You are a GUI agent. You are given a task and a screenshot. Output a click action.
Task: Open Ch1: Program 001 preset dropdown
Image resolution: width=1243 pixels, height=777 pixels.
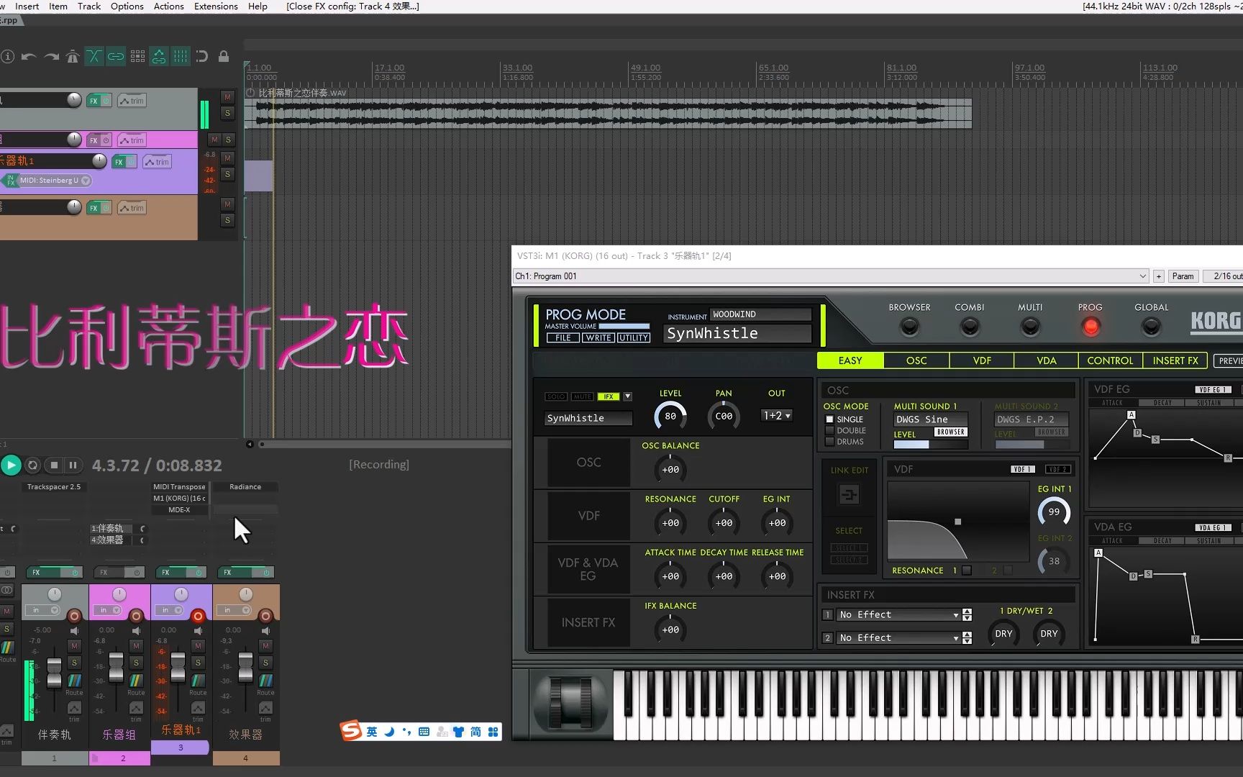click(x=831, y=276)
